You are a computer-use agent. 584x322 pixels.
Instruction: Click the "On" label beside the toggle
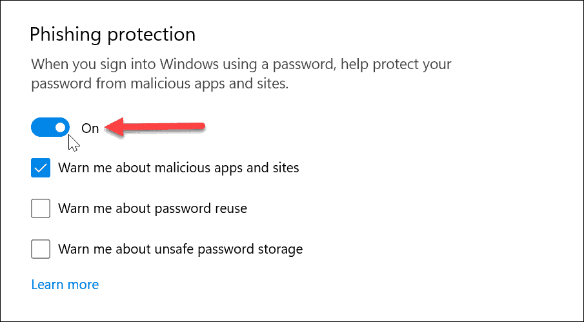pyautogui.click(x=90, y=128)
